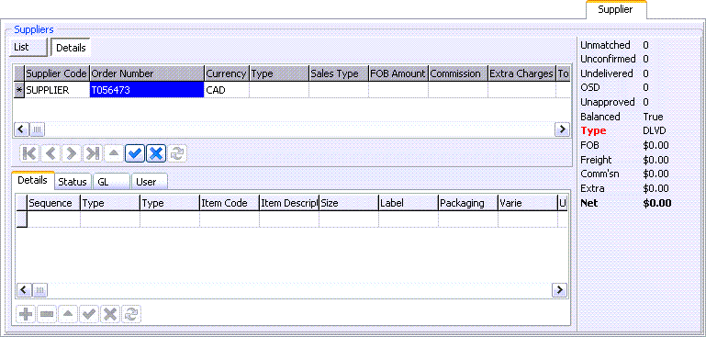Screen dimensions: 706x337
Task: Click the Currency column header
Action: coord(227,73)
